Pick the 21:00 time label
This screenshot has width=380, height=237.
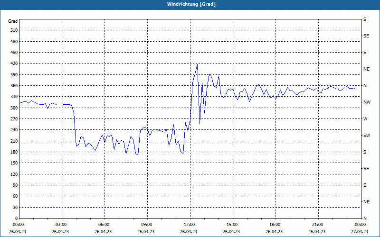[317, 225]
